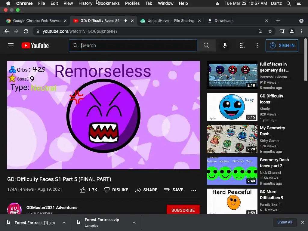Open the Bookmarks menu
Image resolution: width=308 pixels, height=231 pixels.
click(x=109, y=3)
